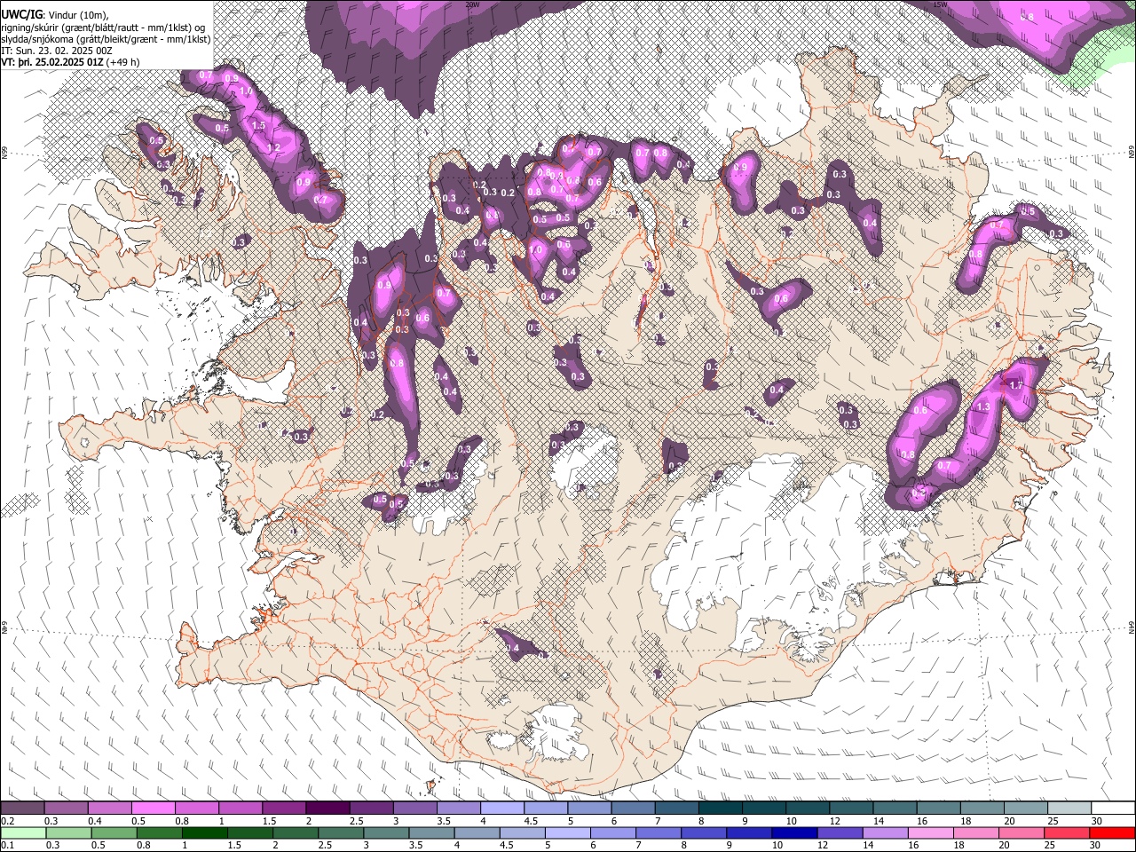Click the 'Vindur (10m)' text in the header
Screen dimensions: 1136x852
tap(79, 16)
